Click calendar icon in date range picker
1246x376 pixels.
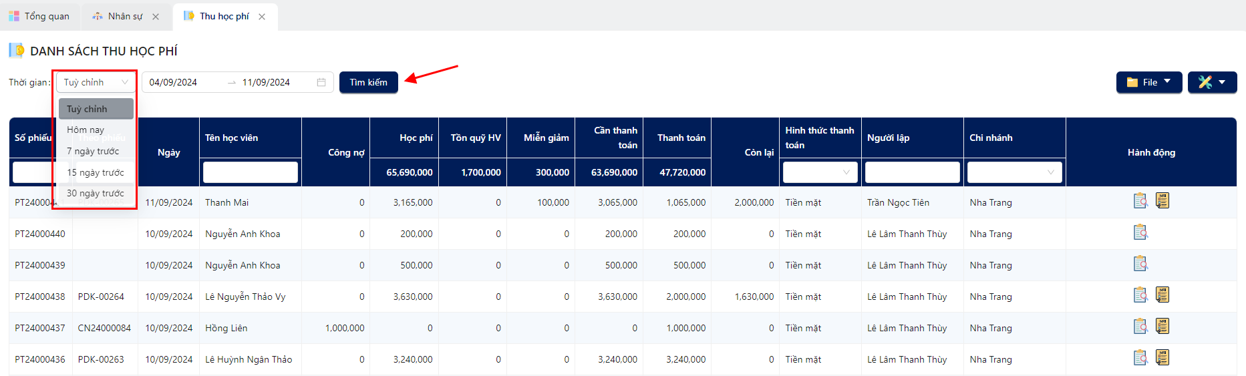click(321, 82)
